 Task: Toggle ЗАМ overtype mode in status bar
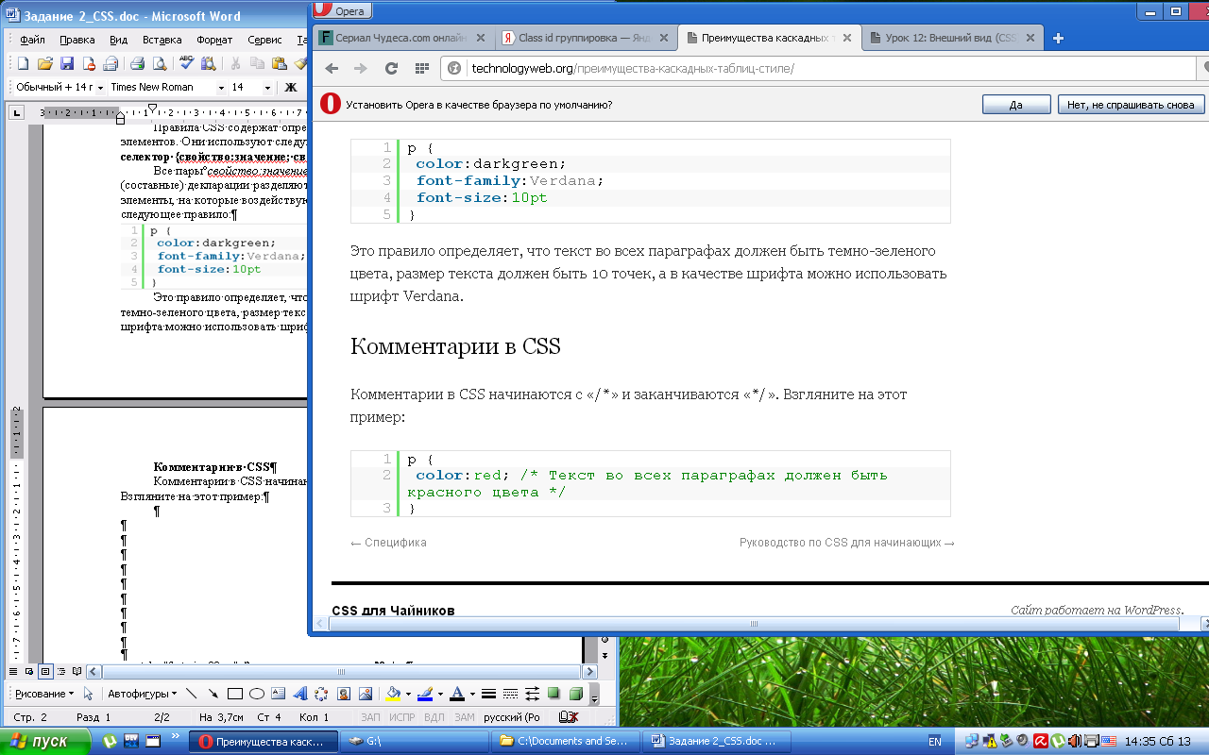pos(465,718)
